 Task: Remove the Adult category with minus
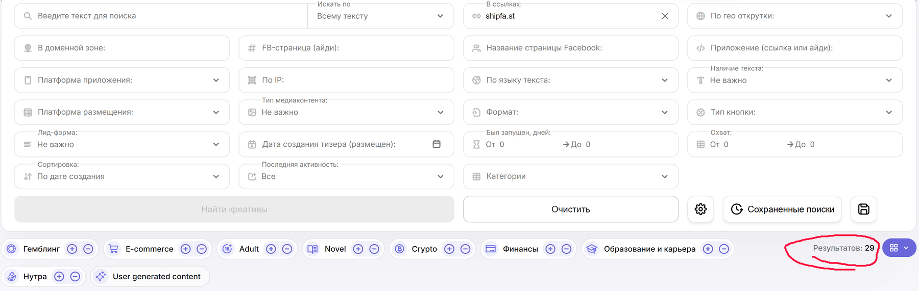pos(287,249)
